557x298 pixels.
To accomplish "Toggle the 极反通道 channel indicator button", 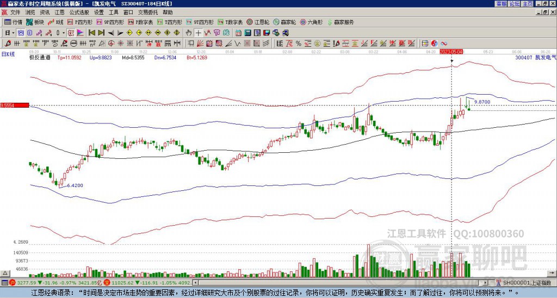I will click(x=71, y=33).
